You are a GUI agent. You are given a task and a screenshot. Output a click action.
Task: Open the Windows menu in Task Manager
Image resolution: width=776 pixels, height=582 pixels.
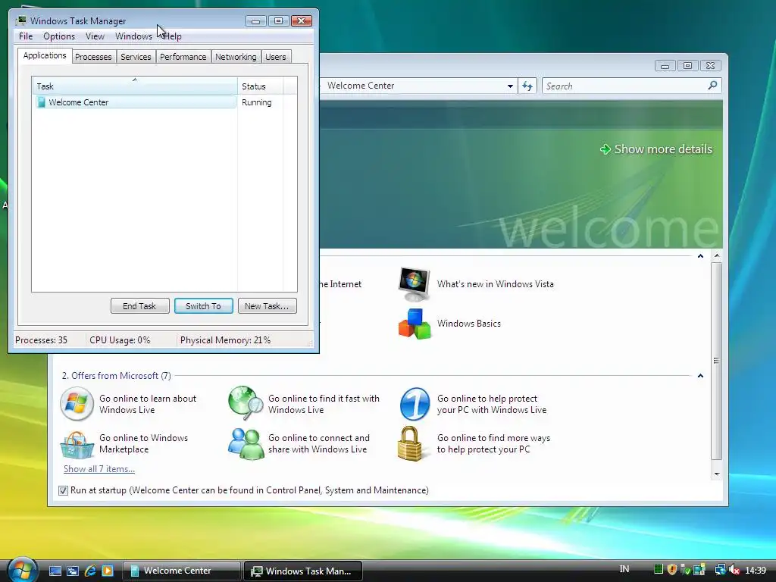133,36
